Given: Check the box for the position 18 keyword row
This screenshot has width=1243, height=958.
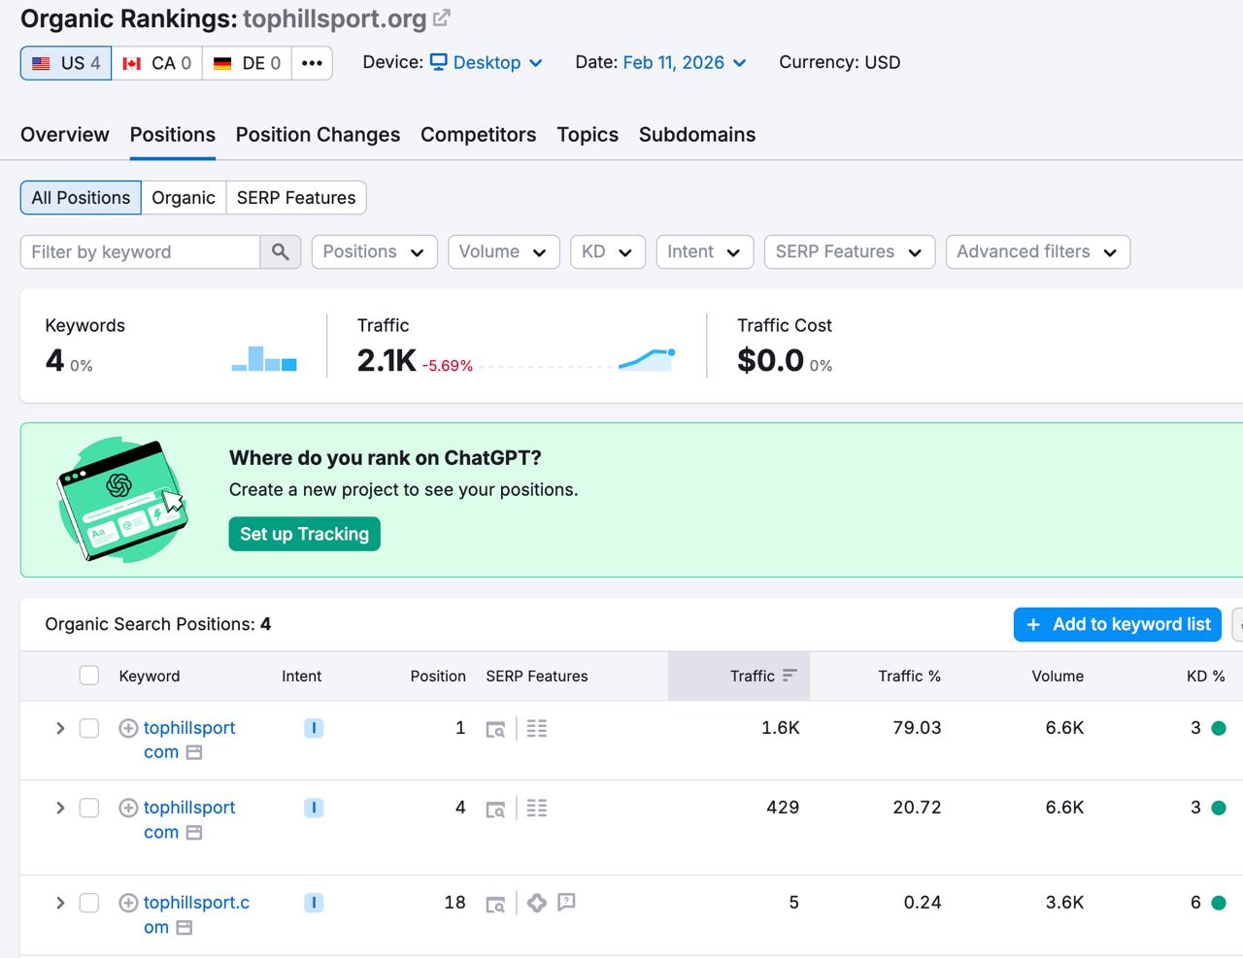Looking at the screenshot, I should 89,903.
